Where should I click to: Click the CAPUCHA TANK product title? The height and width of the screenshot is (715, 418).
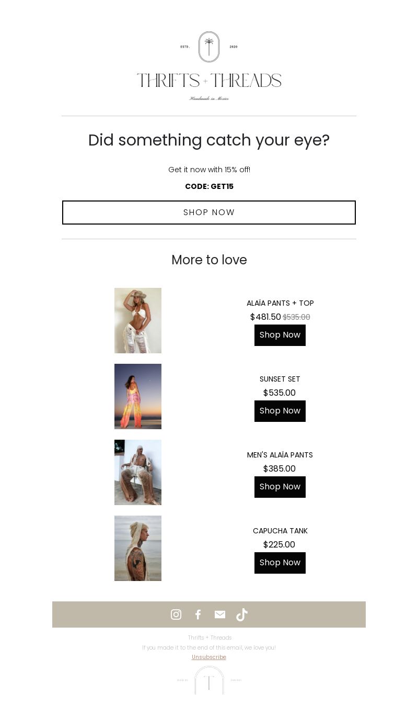280,531
